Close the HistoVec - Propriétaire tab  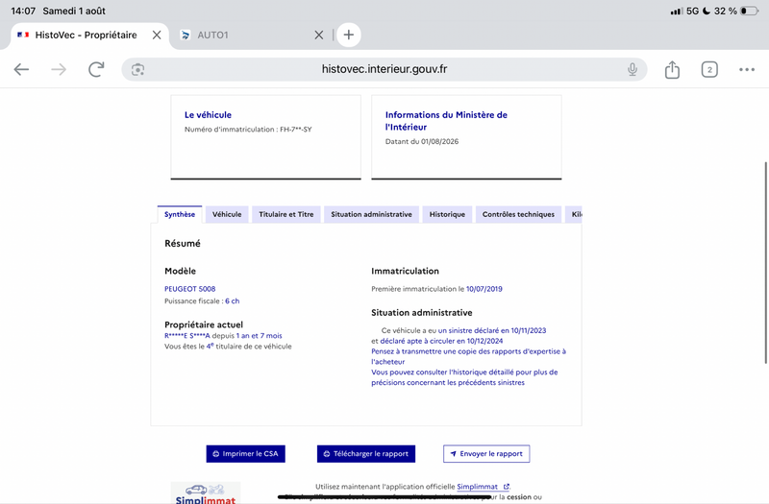click(157, 35)
